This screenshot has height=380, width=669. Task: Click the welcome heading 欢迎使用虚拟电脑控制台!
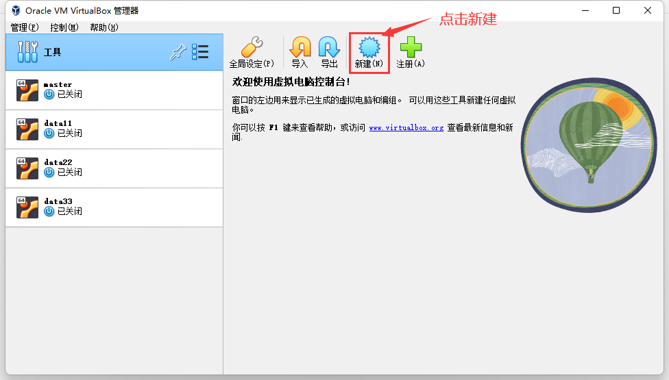pos(291,81)
